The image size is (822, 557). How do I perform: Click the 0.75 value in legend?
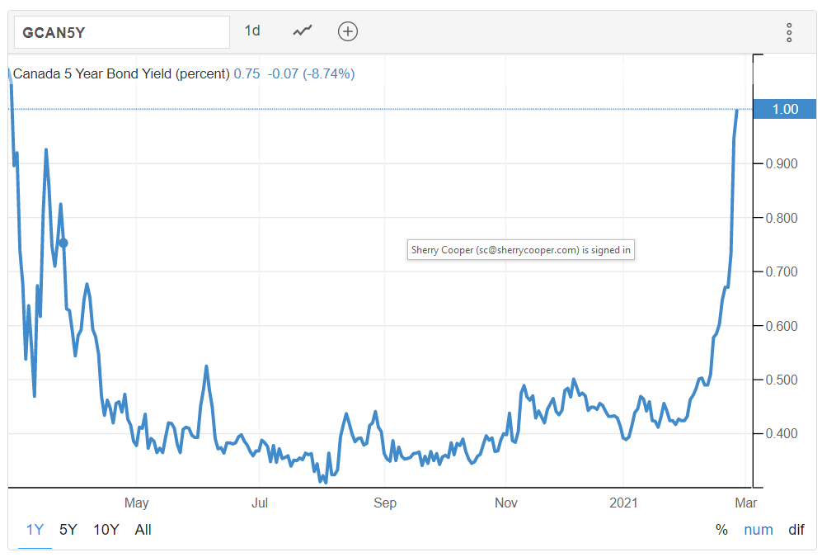[247, 74]
